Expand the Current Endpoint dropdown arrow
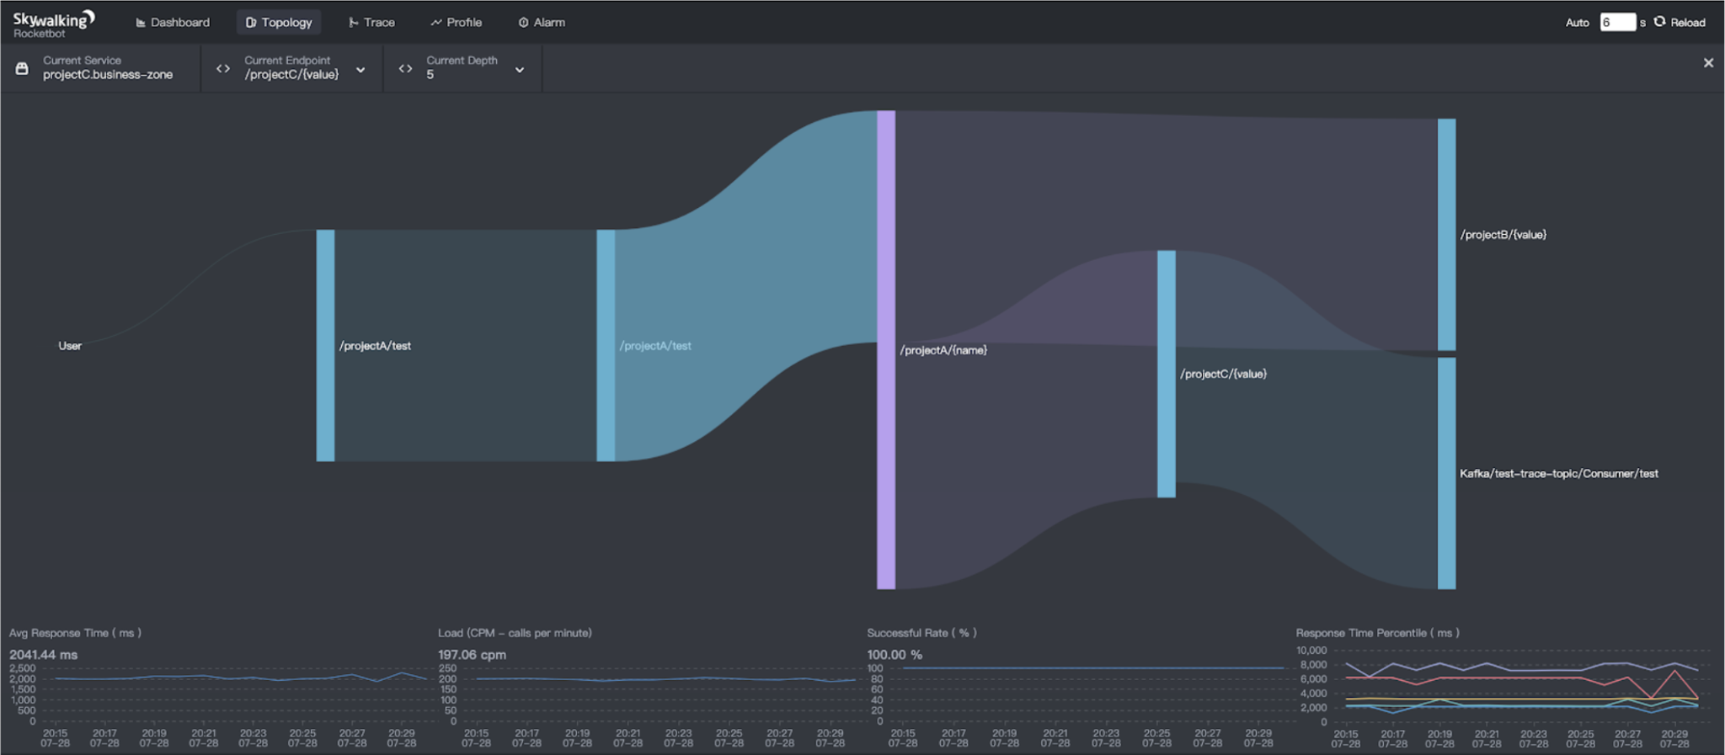Screen dimensions: 1725x755 [x=360, y=70]
